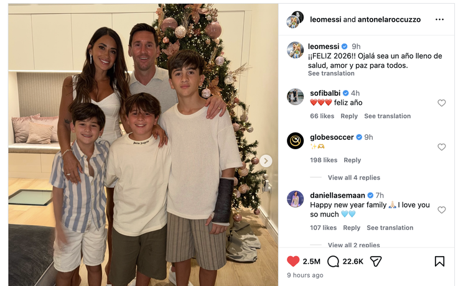View the 198 likes on globesoccer's comment

324,160
